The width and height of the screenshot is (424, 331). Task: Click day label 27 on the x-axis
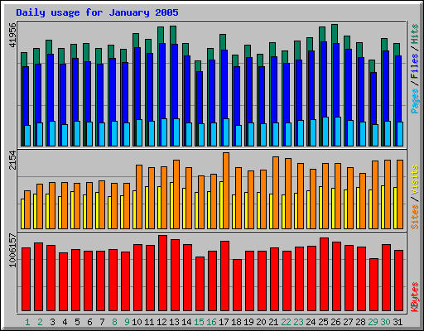pos(348,322)
